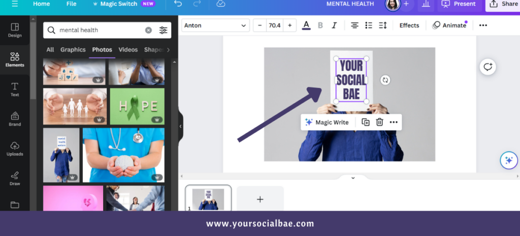The image size is (520, 236).
Task: Toggle italic formatting
Action: pyautogui.click(x=334, y=25)
